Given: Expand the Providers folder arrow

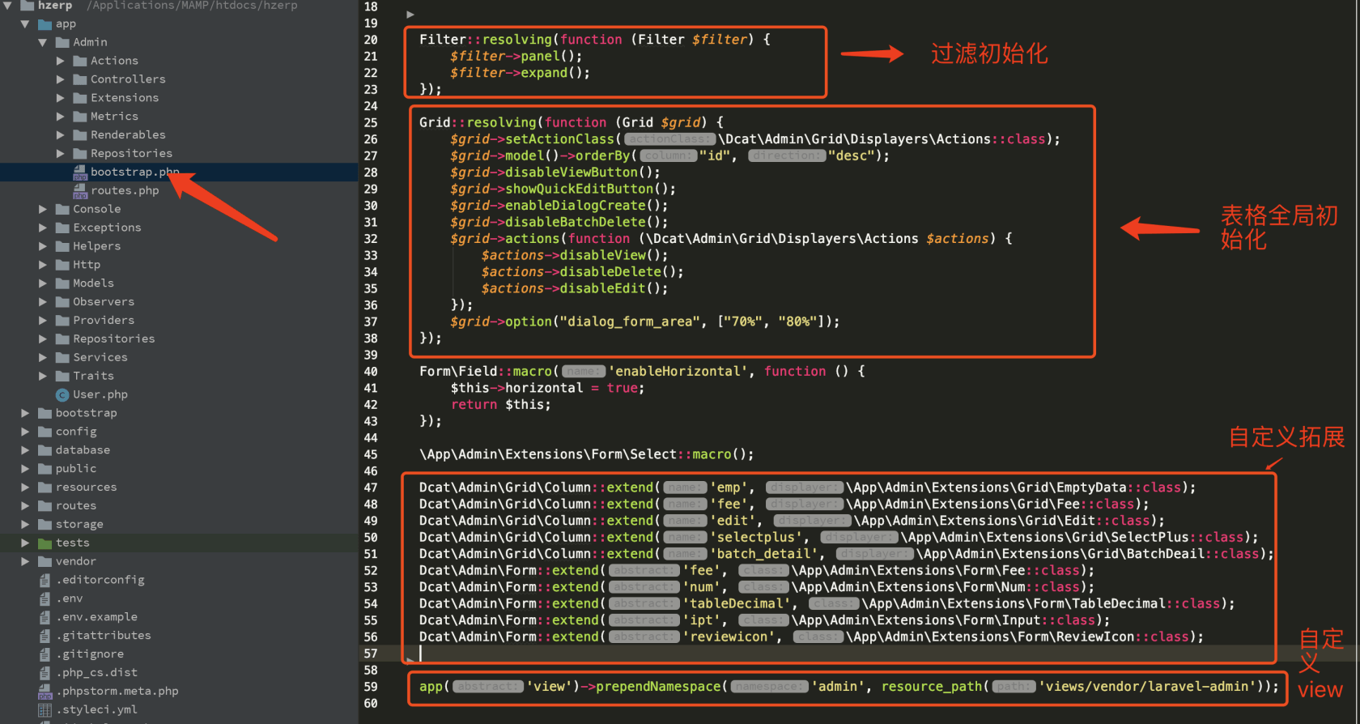Looking at the screenshot, I should pyautogui.click(x=43, y=321).
